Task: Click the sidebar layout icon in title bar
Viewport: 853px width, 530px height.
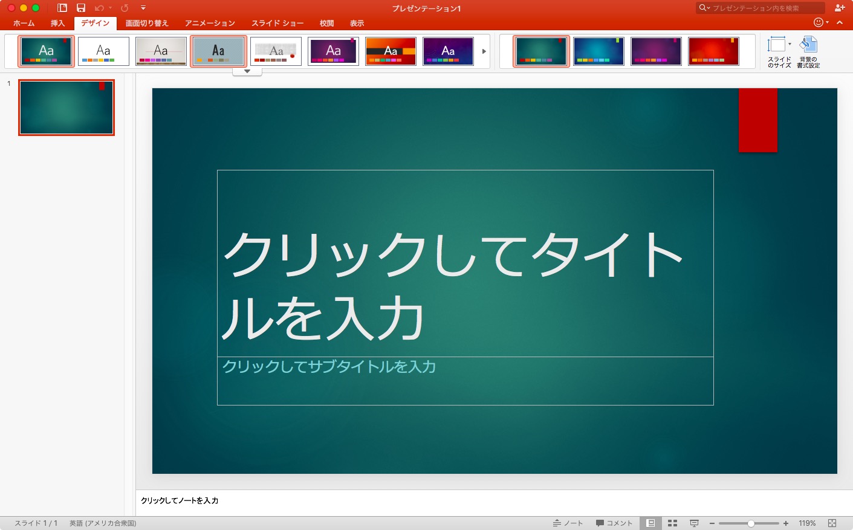Action: tap(62, 8)
